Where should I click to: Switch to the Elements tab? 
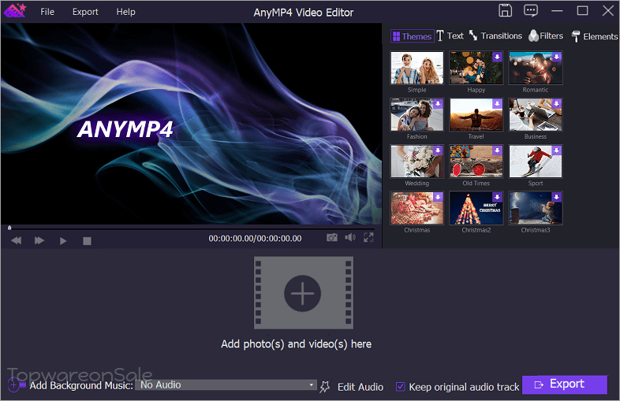click(595, 36)
